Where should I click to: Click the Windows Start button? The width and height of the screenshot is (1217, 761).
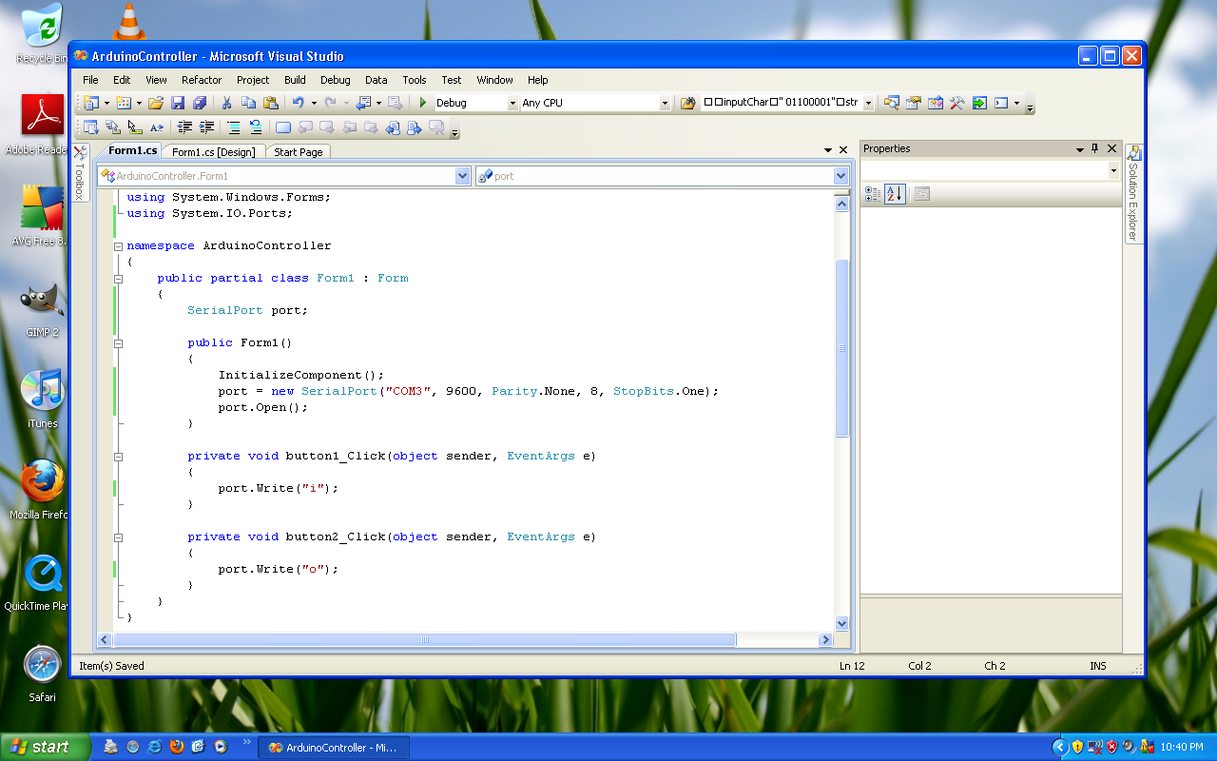(40, 747)
